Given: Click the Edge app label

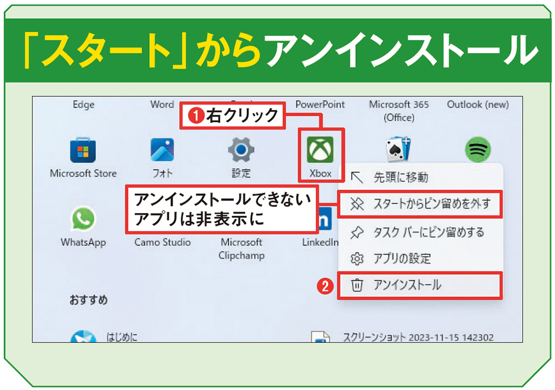Looking at the screenshot, I should [x=84, y=105].
